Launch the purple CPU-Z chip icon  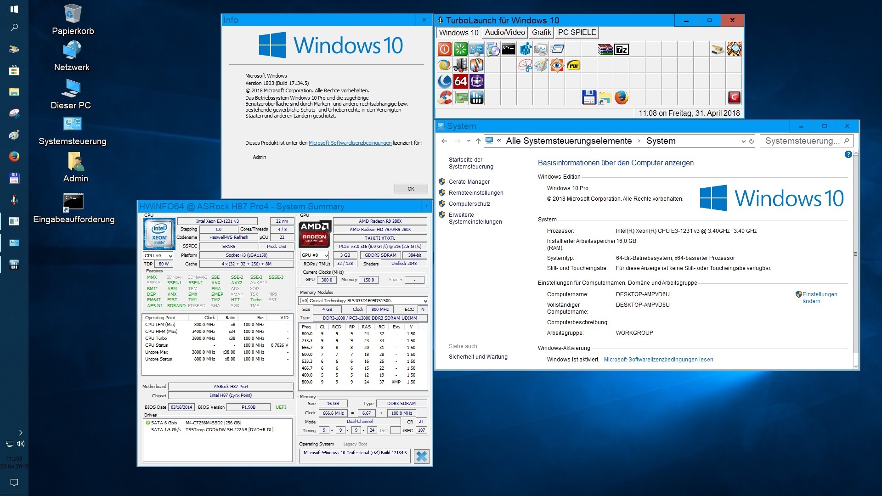tap(477, 81)
